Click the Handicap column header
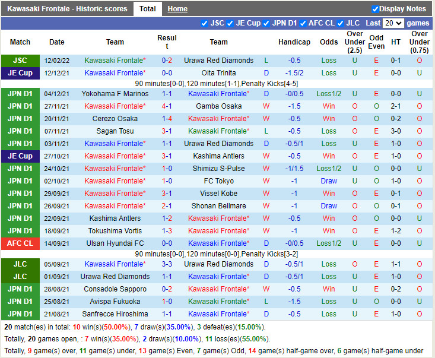Screen dimensions: 435x358 click(294, 42)
